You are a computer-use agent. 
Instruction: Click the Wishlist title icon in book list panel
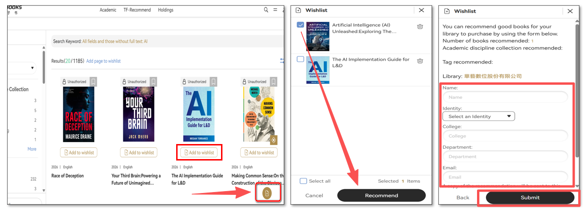(x=298, y=10)
